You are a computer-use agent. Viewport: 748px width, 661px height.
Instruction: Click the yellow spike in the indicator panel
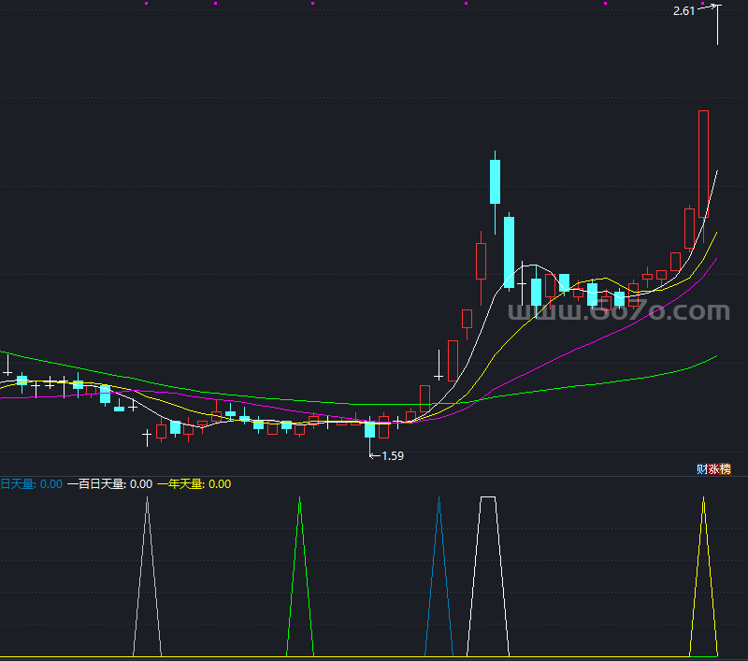[x=703, y=576]
